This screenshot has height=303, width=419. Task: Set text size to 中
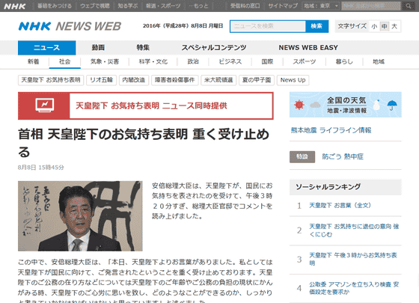(385, 26)
